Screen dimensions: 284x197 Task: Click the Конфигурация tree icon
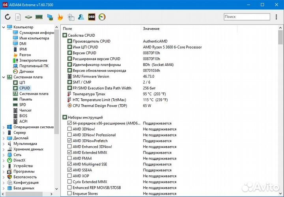9,182
